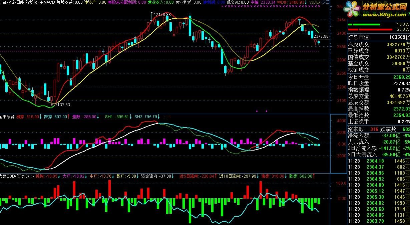Select the 今日开盘 2369.29 row
The image size is (410, 225).
click(x=379, y=77)
